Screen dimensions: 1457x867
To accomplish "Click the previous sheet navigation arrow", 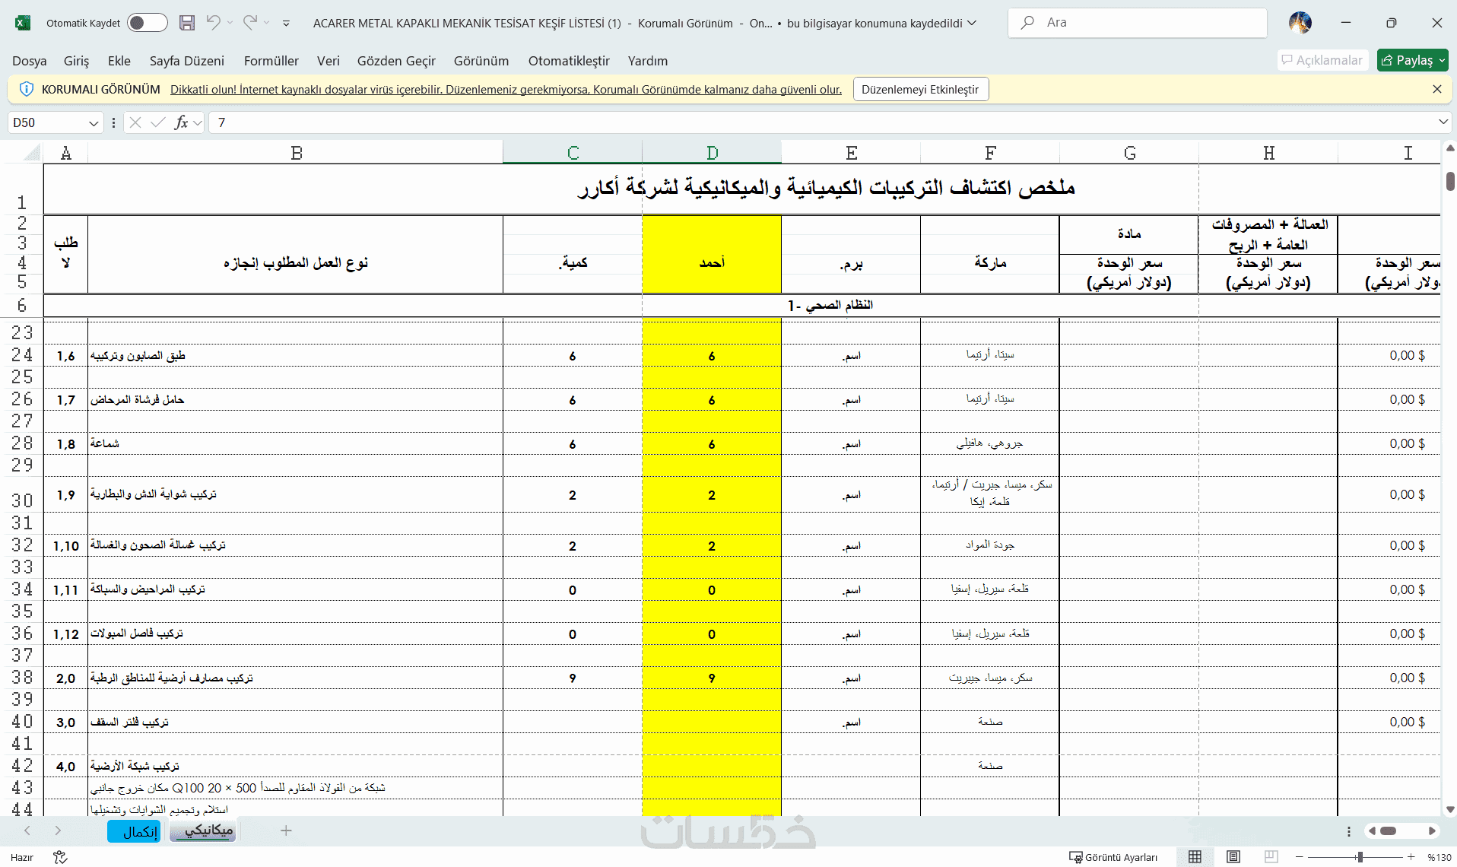I will coord(27,830).
